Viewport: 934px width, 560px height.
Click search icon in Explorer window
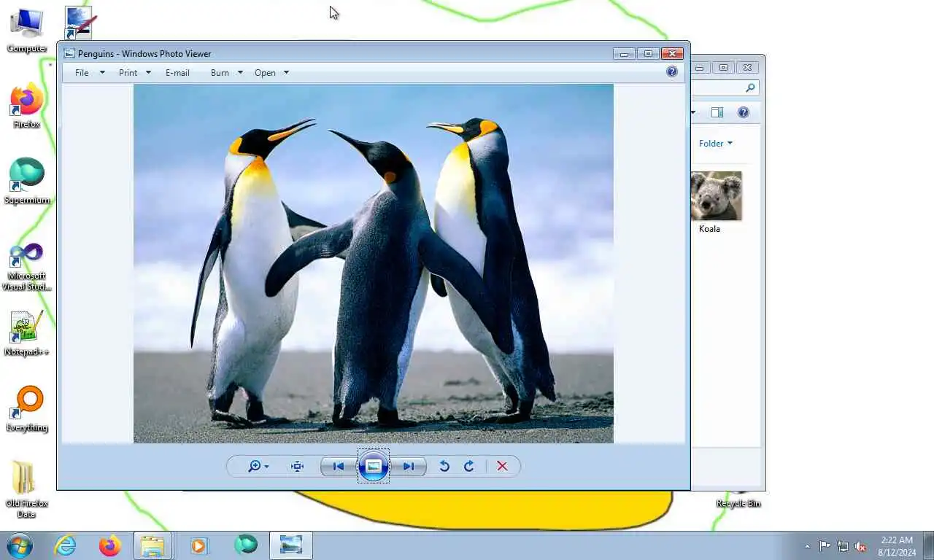pos(750,87)
